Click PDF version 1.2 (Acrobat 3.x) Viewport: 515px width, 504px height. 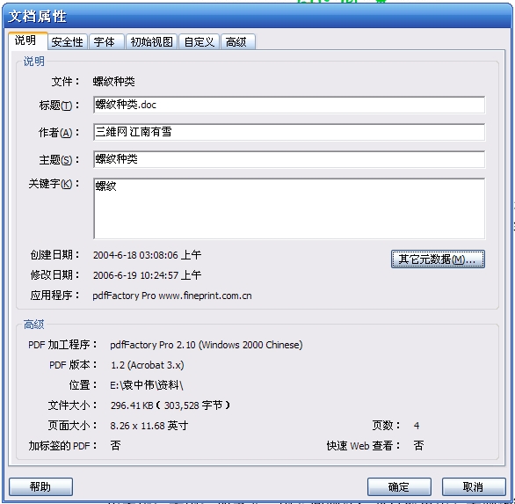147,365
